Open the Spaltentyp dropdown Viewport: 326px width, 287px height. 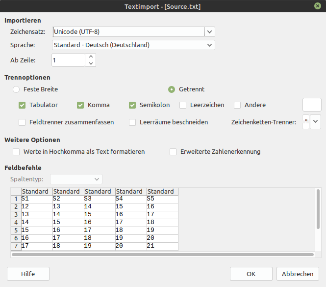[x=76, y=179]
